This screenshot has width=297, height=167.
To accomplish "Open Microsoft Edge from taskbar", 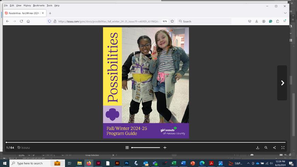I will 202,163.
